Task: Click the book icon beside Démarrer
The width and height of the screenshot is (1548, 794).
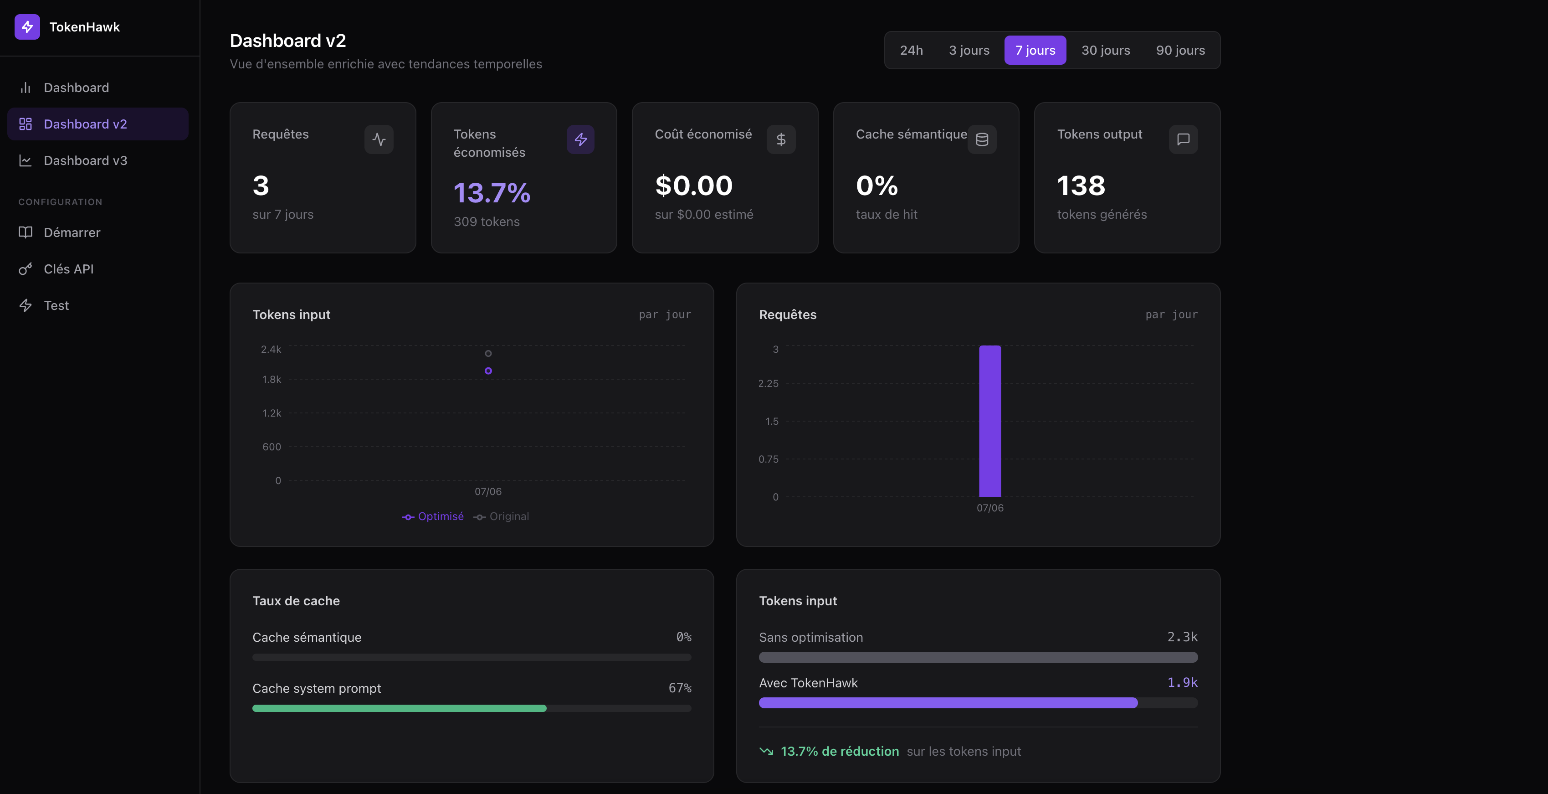Action: (x=25, y=232)
